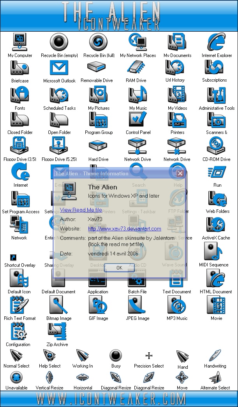Open the View Read Me file link

pos(81,210)
